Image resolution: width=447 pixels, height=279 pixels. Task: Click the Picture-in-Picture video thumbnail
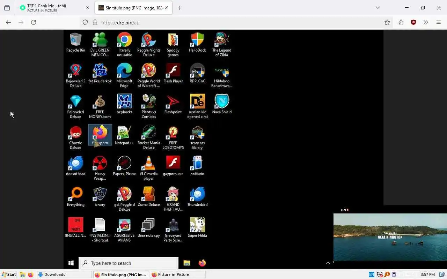coord(390,237)
